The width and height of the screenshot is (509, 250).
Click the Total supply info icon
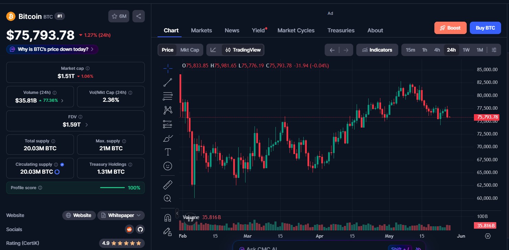click(53, 141)
